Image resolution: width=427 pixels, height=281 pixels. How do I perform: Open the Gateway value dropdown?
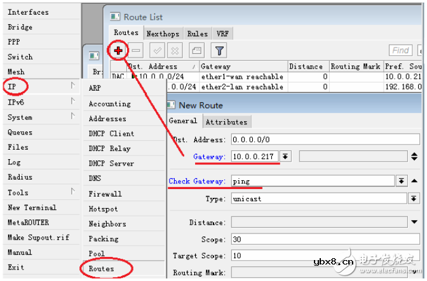[x=286, y=157]
